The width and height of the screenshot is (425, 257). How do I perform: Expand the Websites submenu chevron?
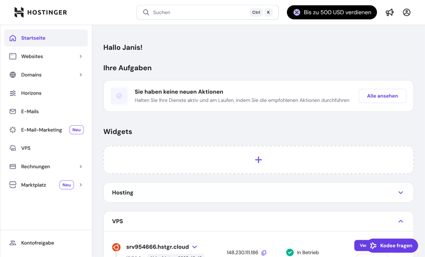click(x=81, y=56)
